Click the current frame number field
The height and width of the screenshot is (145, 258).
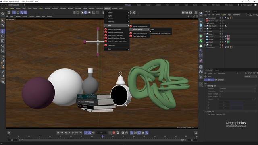tap(102, 133)
